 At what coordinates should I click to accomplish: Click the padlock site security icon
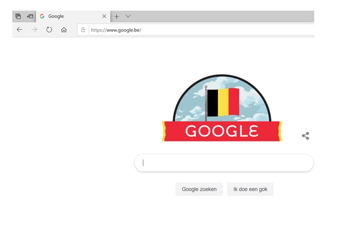pyautogui.click(x=83, y=30)
